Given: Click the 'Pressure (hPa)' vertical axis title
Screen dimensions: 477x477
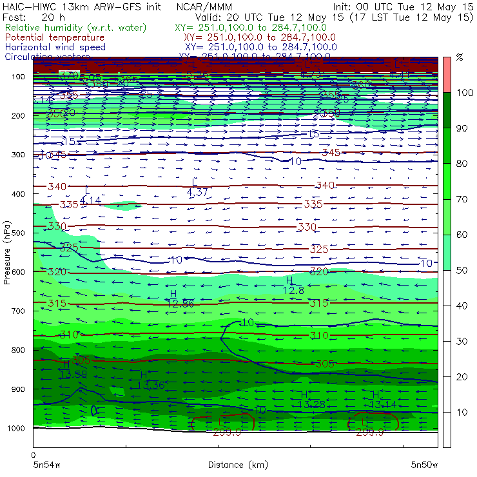Looking at the screenshot, I should point(7,253).
